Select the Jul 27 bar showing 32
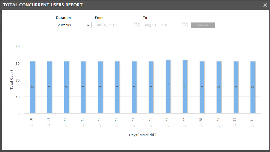 (185, 87)
